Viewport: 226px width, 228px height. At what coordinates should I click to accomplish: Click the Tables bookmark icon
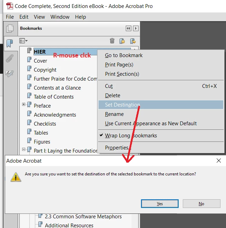click(29, 132)
